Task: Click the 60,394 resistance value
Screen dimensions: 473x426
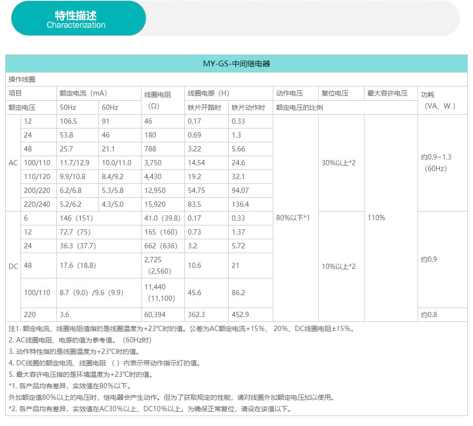Action: click(x=155, y=315)
